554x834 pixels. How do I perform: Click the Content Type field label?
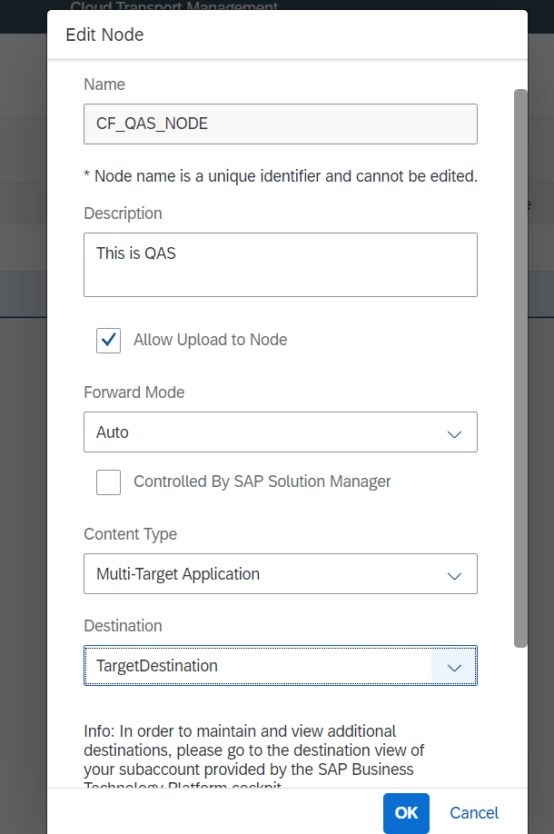click(130, 534)
